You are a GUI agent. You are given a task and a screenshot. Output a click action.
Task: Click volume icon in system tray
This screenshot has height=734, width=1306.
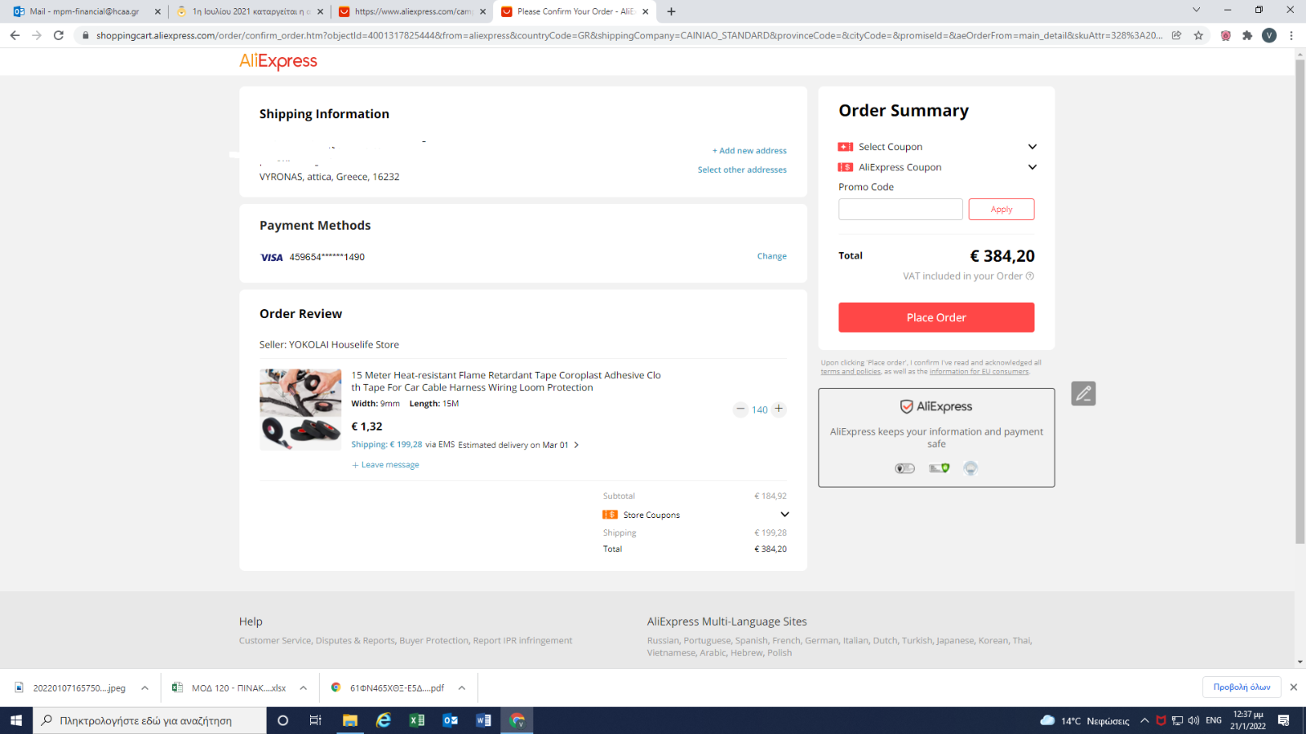pos(1193,720)
